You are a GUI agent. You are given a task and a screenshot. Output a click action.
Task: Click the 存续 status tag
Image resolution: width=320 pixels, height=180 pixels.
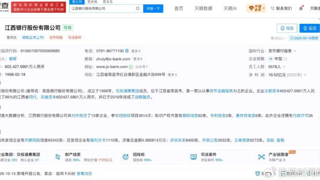click(68, 28)
